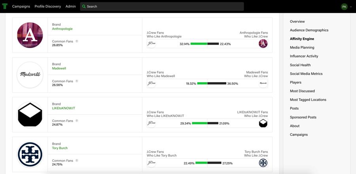Open Audience Demographics section
The image size is (356, 174).
(309, 30)
